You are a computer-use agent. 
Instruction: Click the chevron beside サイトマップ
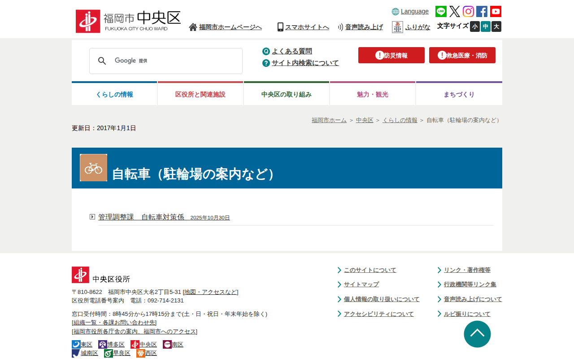click(339, 285)
